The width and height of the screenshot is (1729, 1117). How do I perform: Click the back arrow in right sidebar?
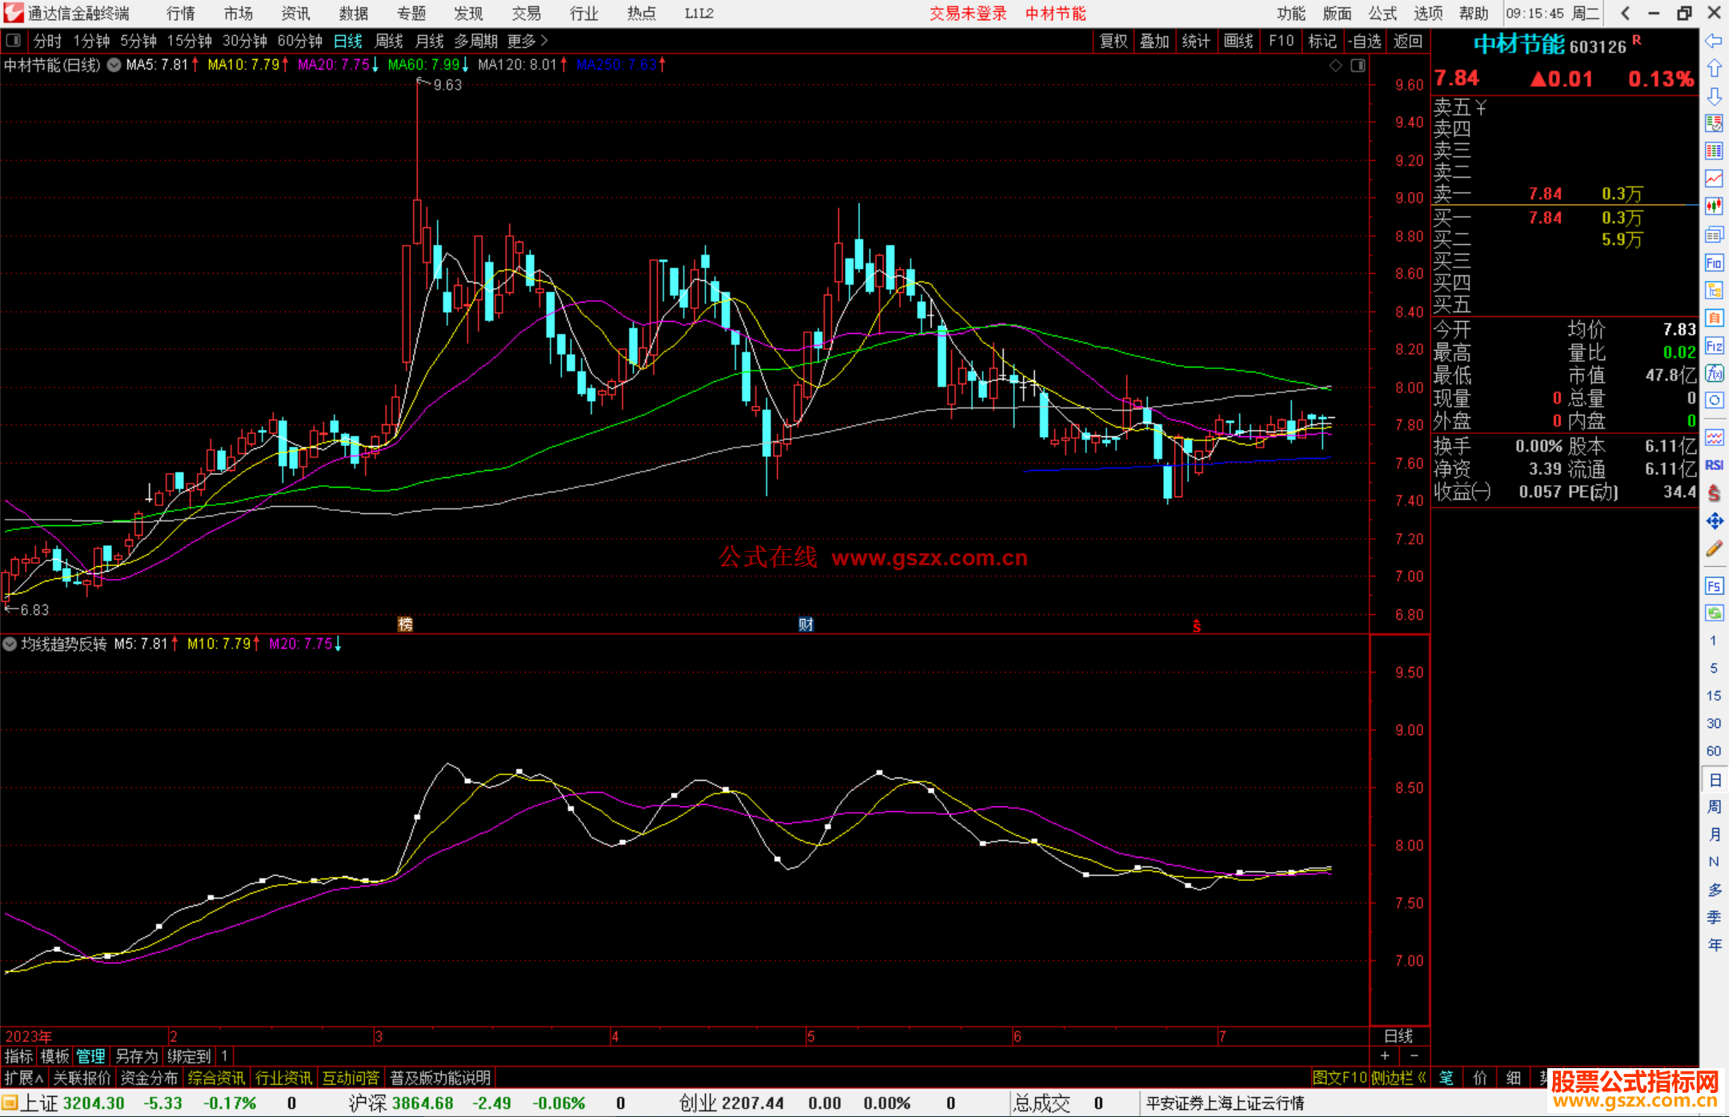pos(1714,41)
